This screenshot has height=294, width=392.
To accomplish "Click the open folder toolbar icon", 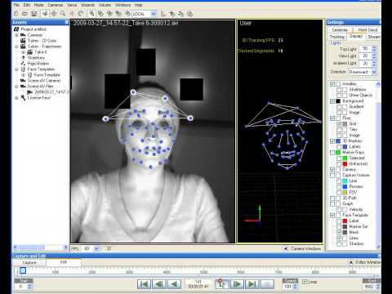I will (x=24, y=13).
